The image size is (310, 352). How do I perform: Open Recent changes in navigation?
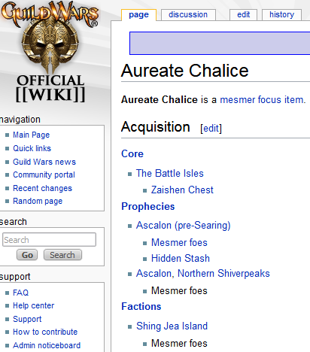pos(42,188)
